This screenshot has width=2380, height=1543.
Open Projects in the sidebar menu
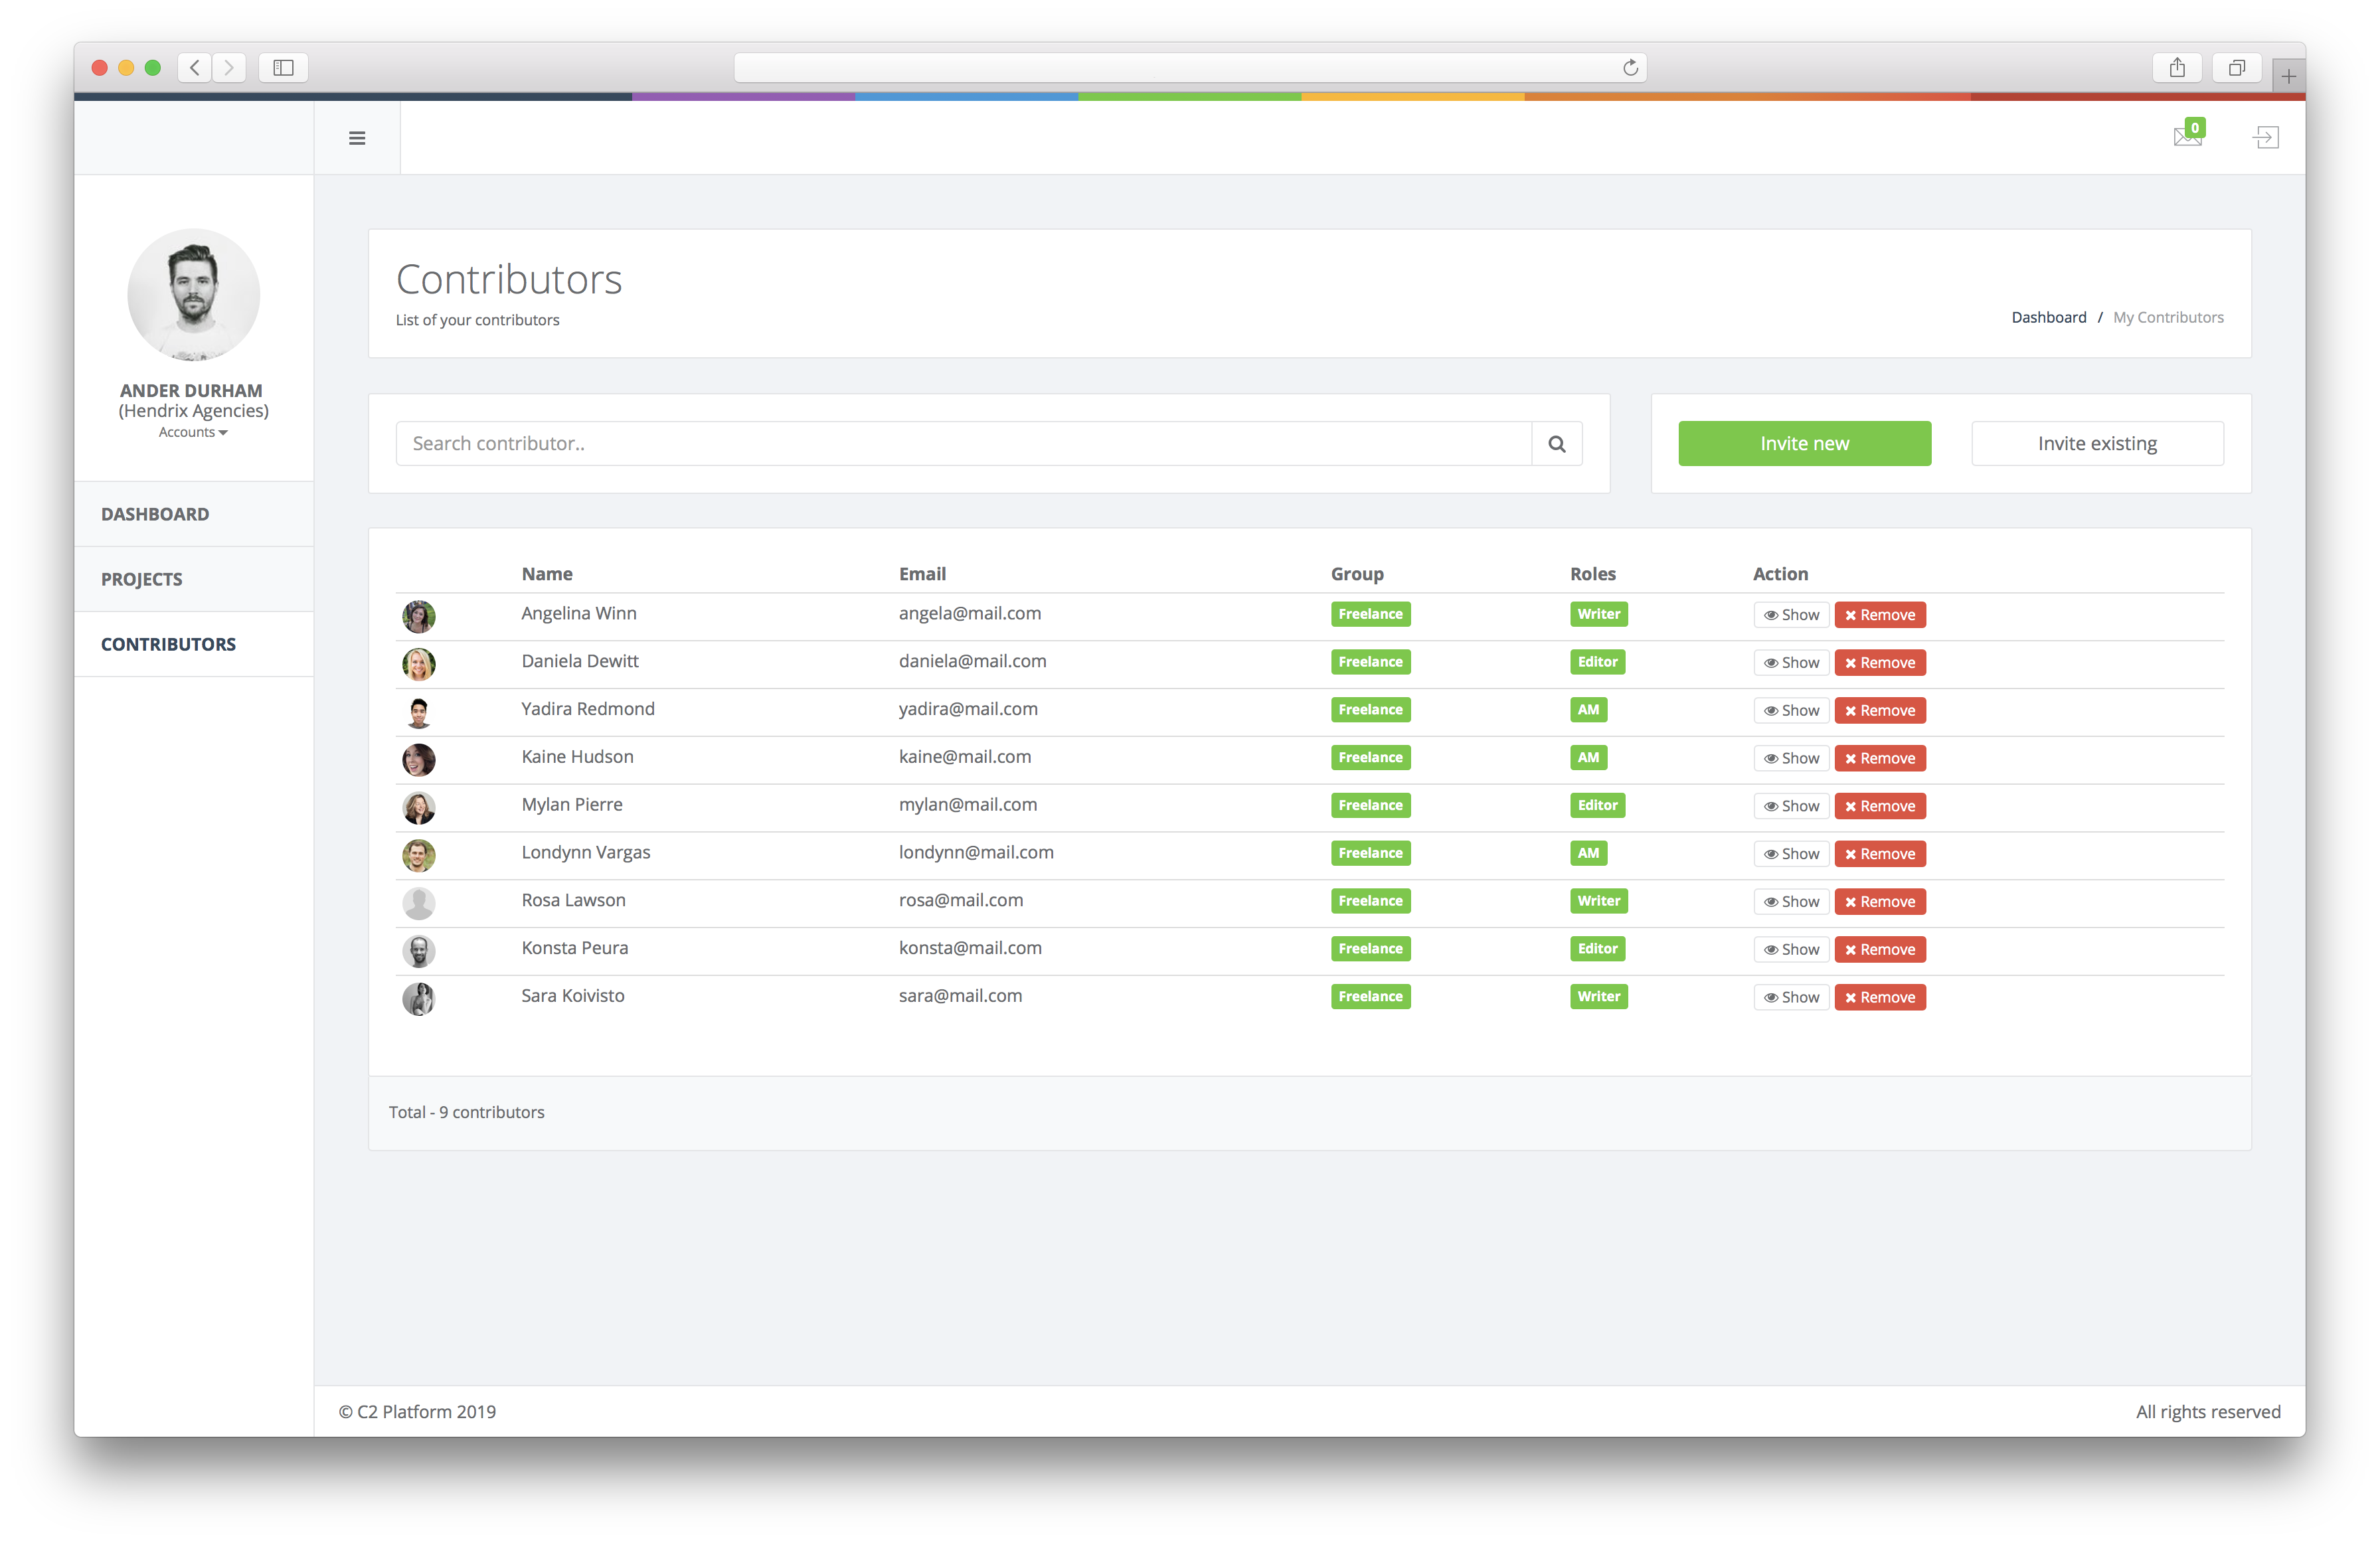coord(142,579)
